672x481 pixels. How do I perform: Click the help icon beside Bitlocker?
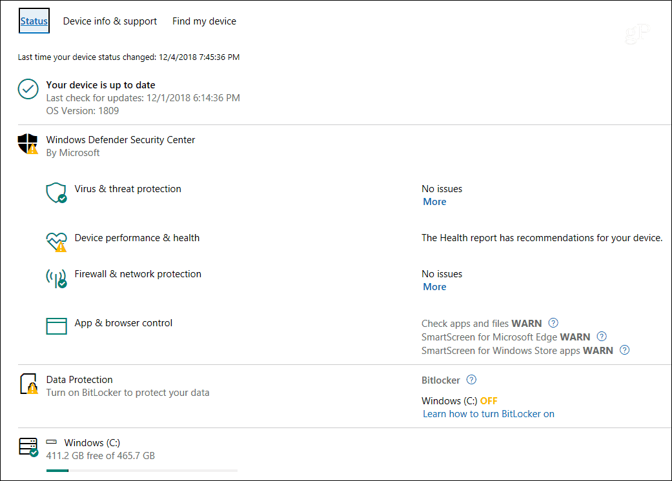(x=471, y=380)
